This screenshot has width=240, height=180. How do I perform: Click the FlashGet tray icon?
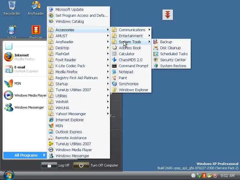pos(204,175)
